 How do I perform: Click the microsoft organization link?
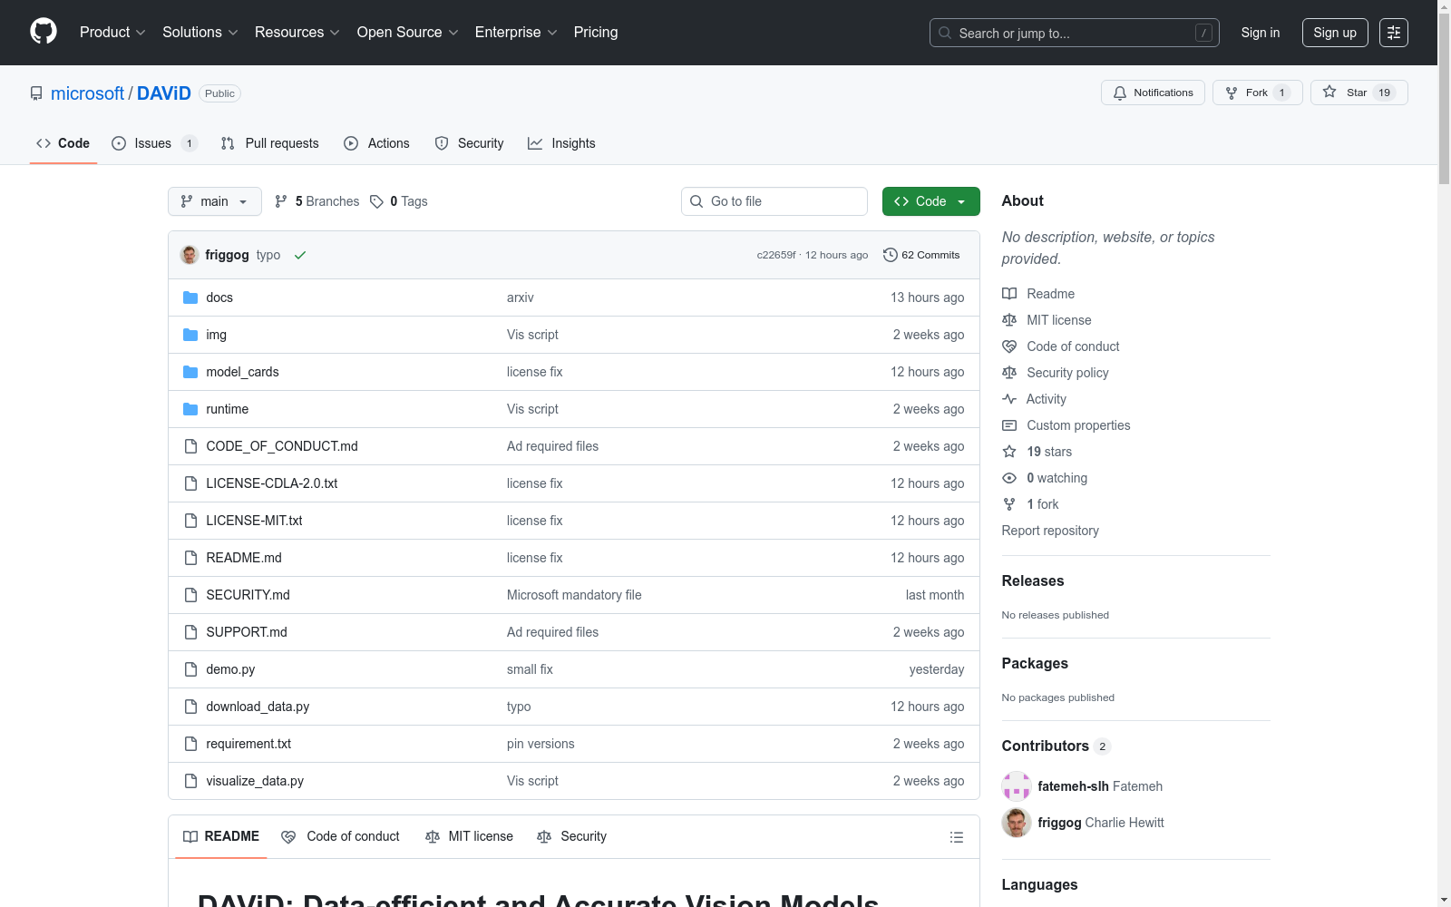pos(87,93)
